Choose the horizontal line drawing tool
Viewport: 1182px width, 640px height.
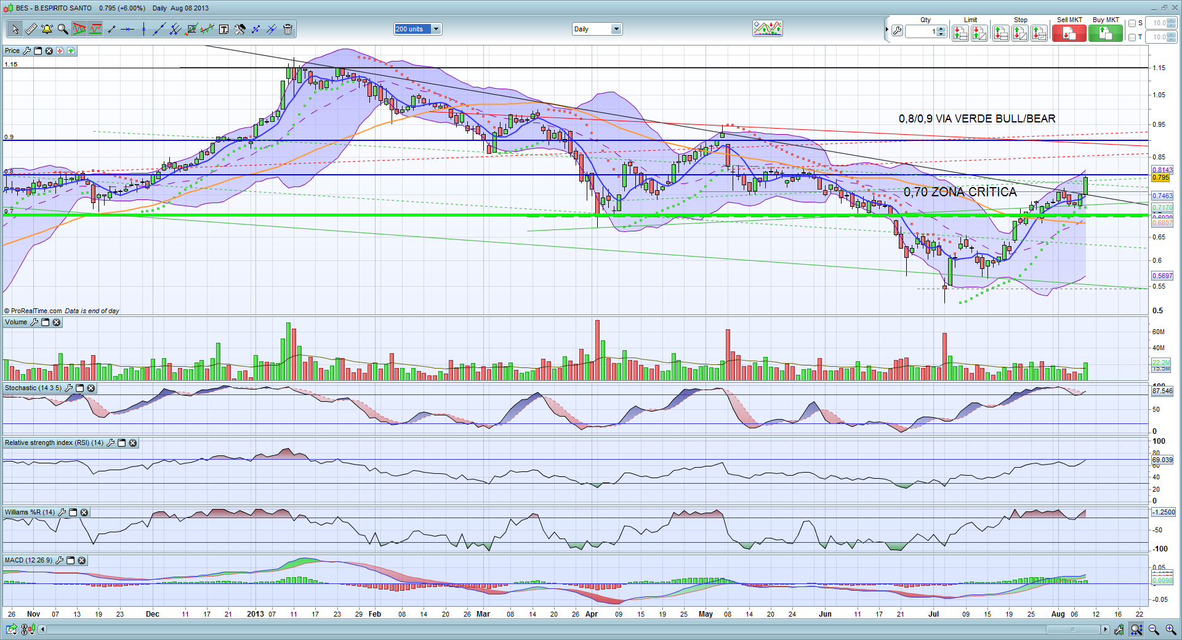tap(127, 29)
